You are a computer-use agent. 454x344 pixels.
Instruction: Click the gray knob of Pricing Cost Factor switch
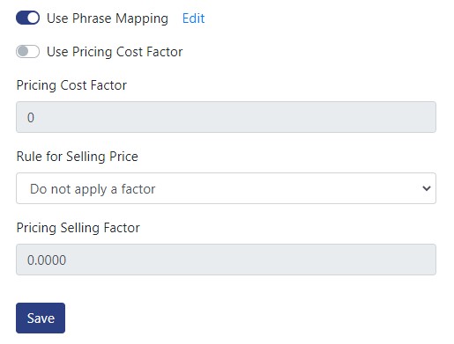(22, 52)
